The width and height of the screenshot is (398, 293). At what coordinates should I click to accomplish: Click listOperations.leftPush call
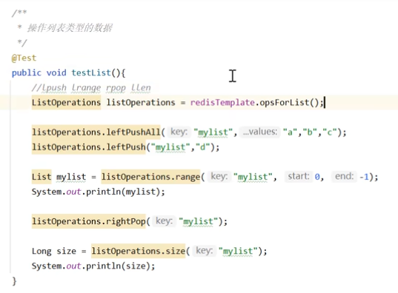[x=89, y=147]
